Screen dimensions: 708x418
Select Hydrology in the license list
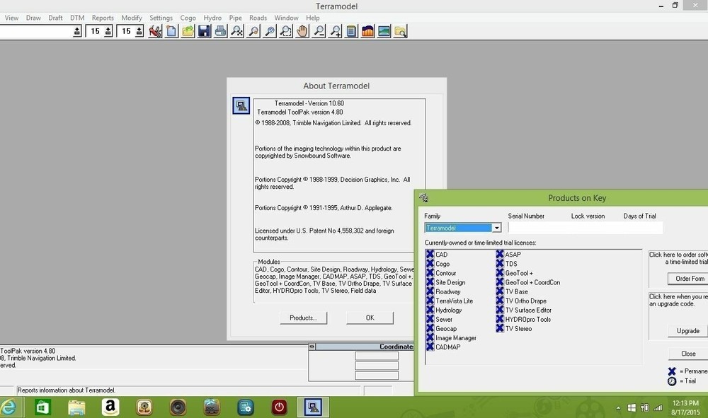(x=448, y=310)
